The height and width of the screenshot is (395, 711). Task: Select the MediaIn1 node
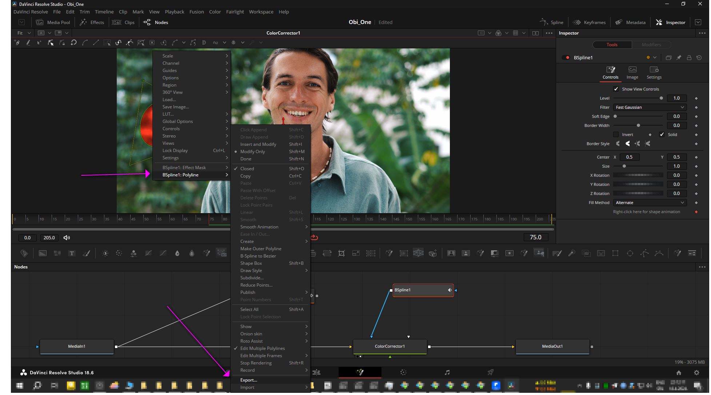tap(77, 346)
